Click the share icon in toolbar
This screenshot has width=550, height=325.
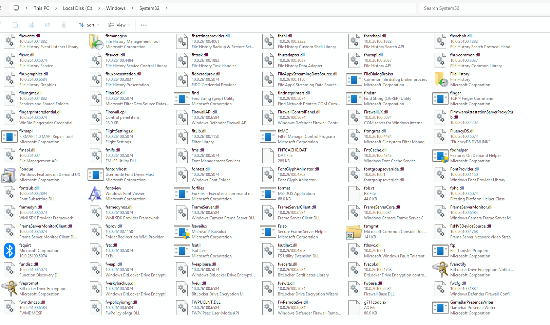coord(48,25)
